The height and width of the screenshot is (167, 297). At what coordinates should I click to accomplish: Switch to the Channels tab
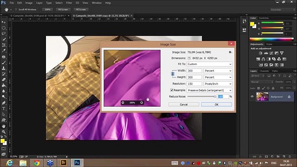pyautogui.click(x=264, y=71)
